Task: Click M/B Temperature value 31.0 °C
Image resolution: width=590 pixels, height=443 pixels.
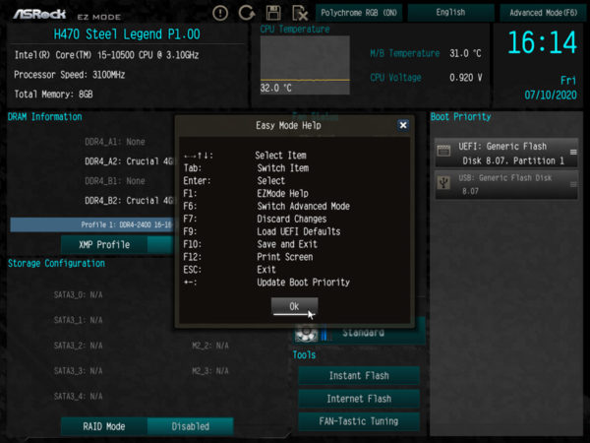Action: [465, 53]
